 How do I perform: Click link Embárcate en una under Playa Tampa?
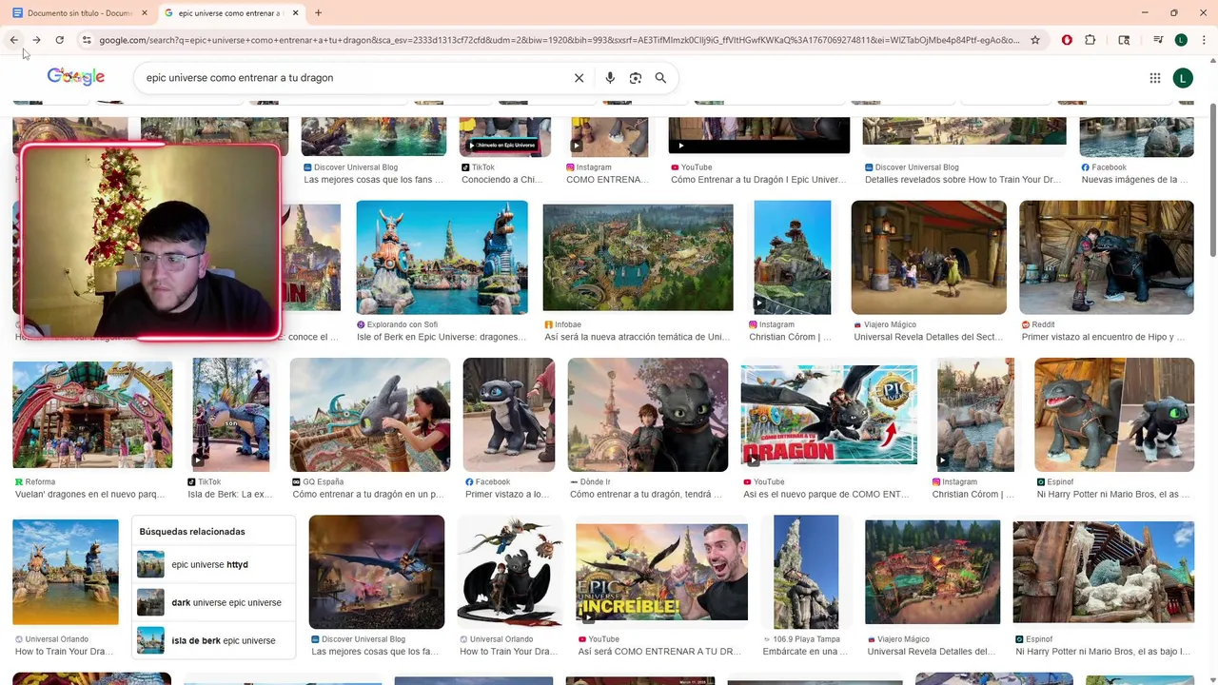click(x=805, y=652)
